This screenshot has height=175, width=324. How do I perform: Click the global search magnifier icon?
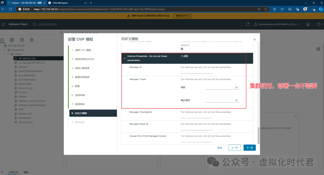tap(34, 24)
